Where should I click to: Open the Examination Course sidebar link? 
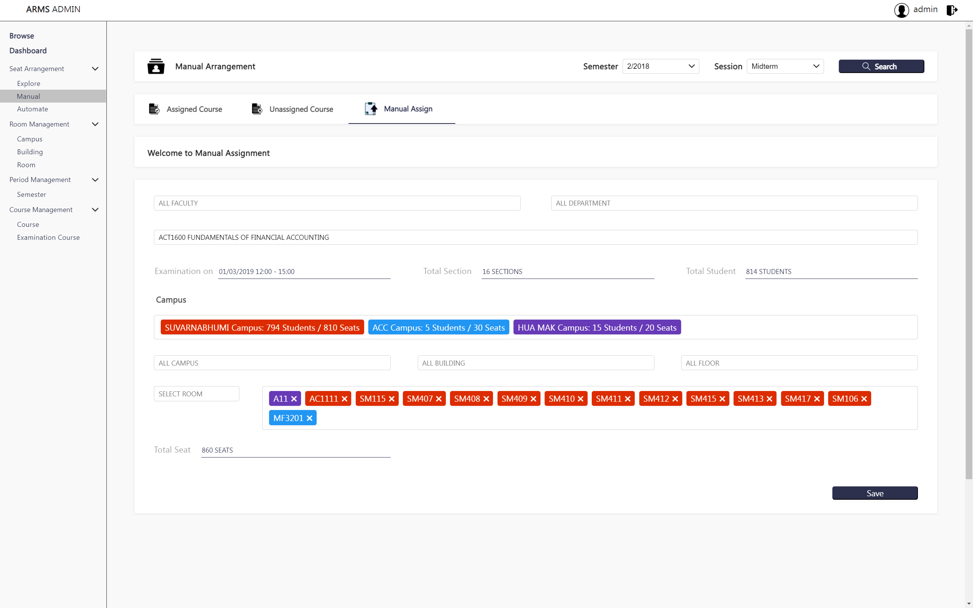point(48,237)
